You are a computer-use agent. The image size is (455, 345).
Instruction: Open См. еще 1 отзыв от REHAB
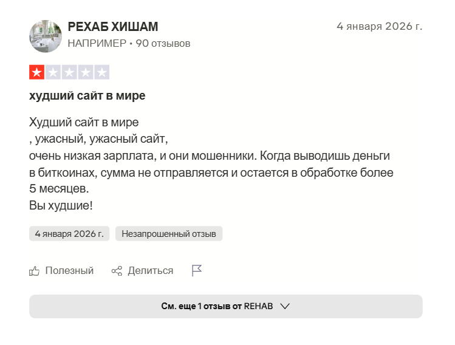click(217, 306)
